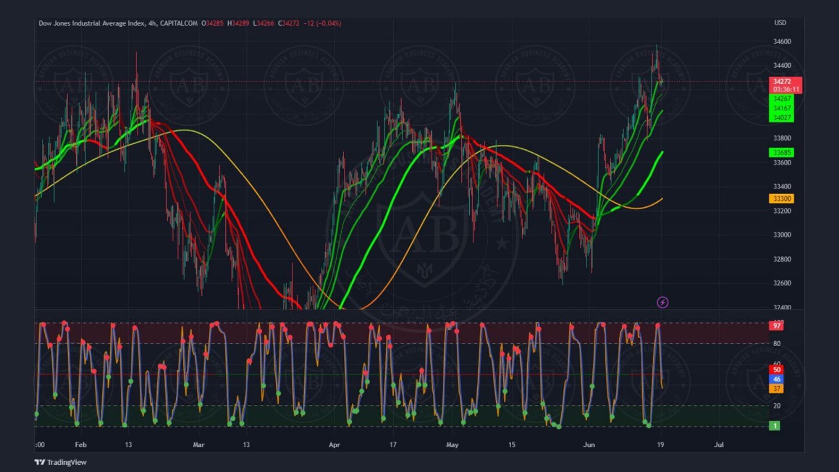The width and height of the screenshot is (839, 472).
Task: Click the red 50 oscillator level label
Action: 776,370
